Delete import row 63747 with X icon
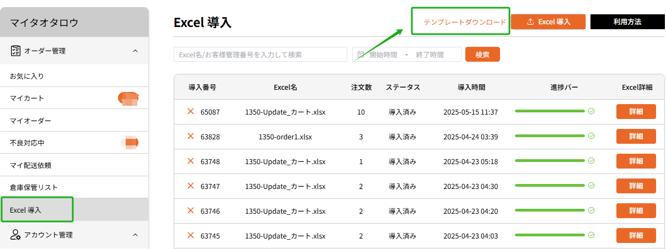 (191, 186)
